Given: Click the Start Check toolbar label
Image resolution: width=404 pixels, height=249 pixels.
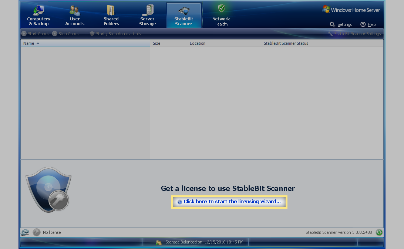Looking at the screenshot, I should click(38, 34).
